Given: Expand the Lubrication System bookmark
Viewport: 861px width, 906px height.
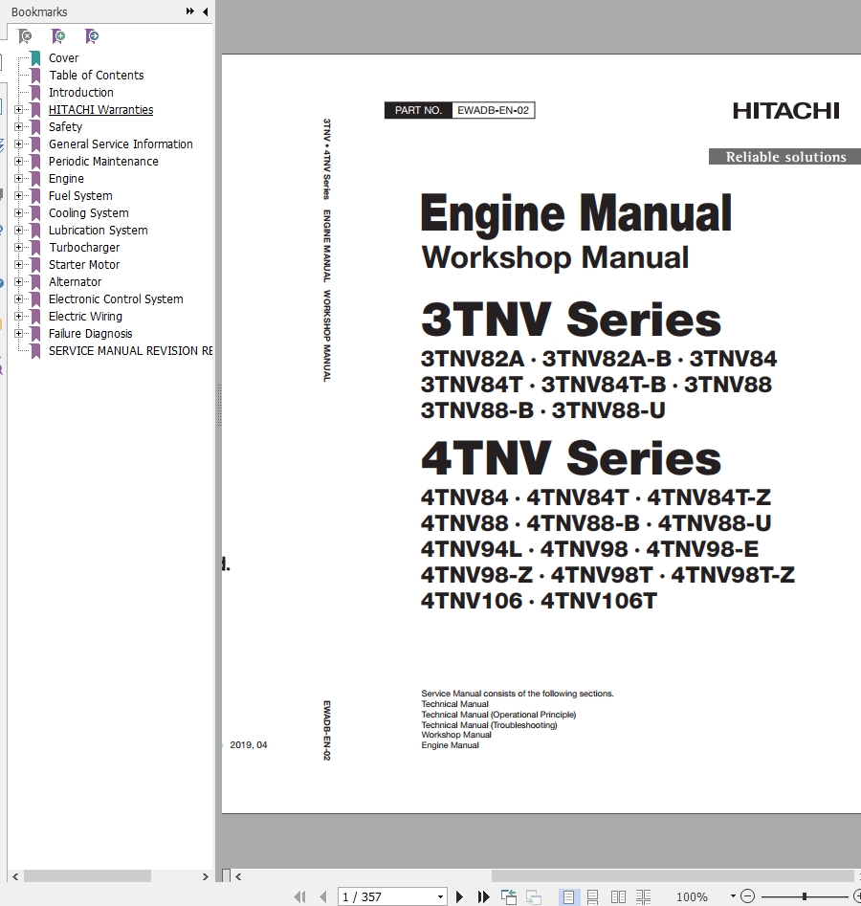Looking at the screenshot, I should pyautogui.click(x=18, y=231).
